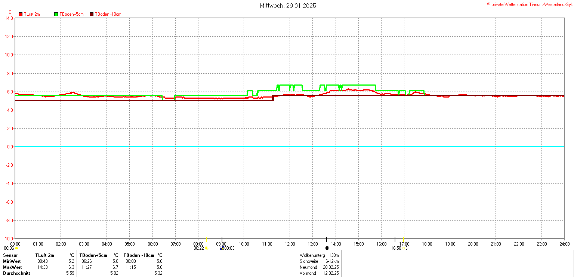Click the Sichtweite 6-12km entry
The image size is (574, 277).
320,261
